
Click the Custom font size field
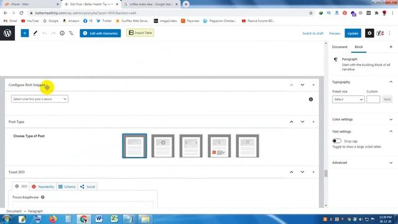pos(373,100)
